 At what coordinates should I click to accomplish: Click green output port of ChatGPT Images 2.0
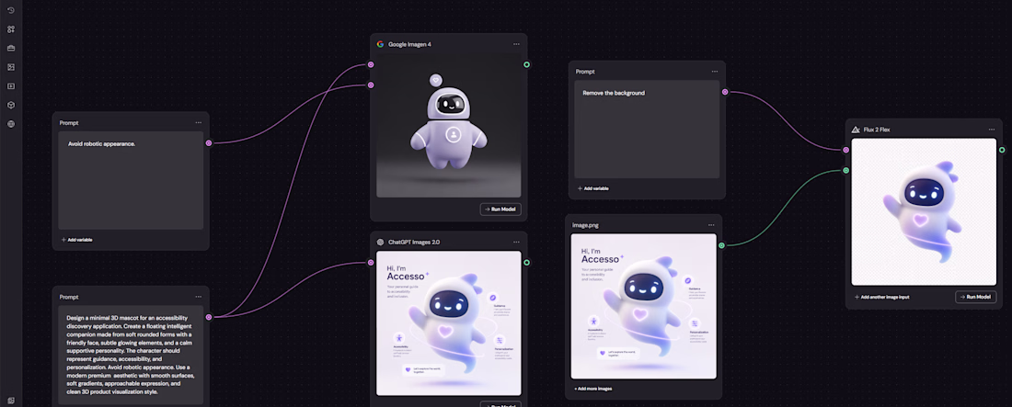(526, 263)
